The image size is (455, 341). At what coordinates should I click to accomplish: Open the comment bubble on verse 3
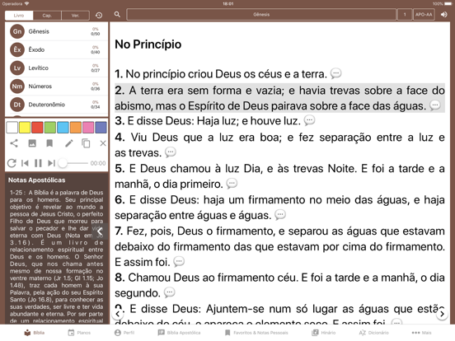309,120
